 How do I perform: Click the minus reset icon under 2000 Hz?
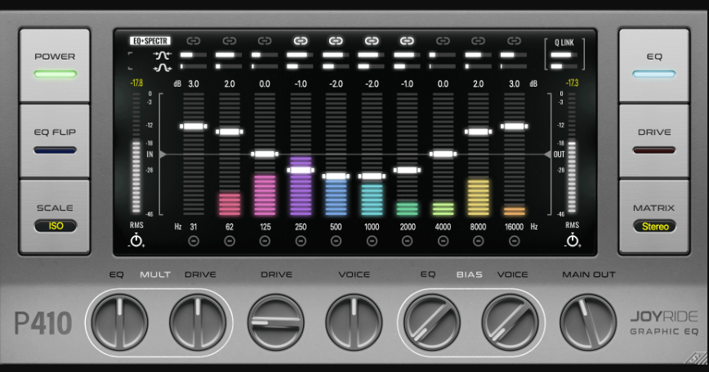pyautogui.click(x=407, y=241)
